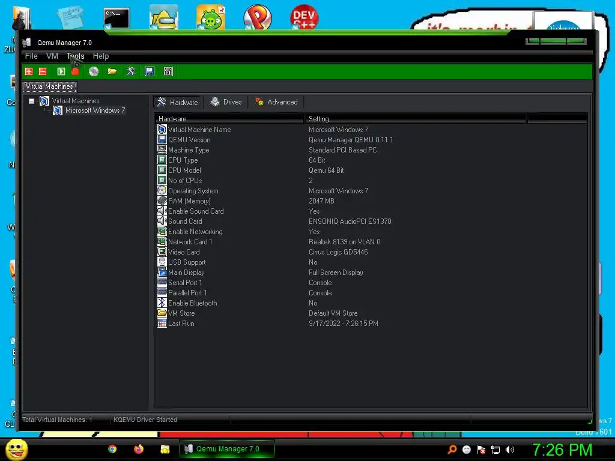Select the Machine Type row
Viewport: 615px width, 461px height.
tap(371, 149)
